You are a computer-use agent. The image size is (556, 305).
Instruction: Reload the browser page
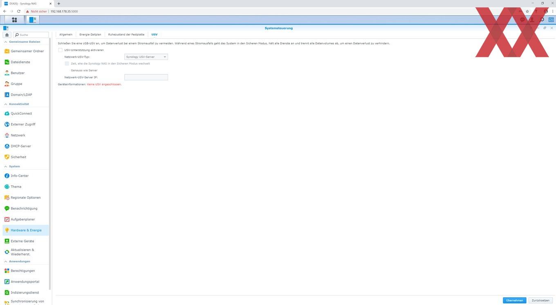(18, 11)
